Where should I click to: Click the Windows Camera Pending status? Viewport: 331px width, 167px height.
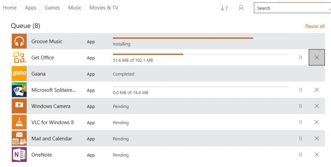click(121, 107)
